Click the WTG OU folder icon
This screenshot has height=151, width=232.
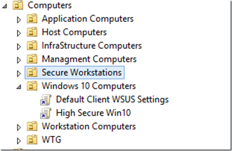point(33,140)
